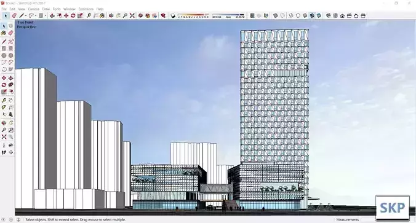The height and width of the screenshot is (223, 416).
Task: Click the status bar help question icon
Action: click(x=4, y=219)
